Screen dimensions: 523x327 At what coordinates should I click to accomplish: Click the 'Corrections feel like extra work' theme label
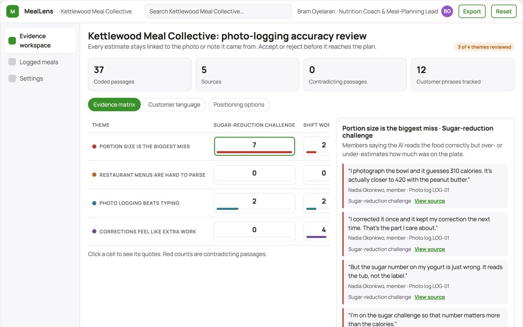(x=148, y=232)
